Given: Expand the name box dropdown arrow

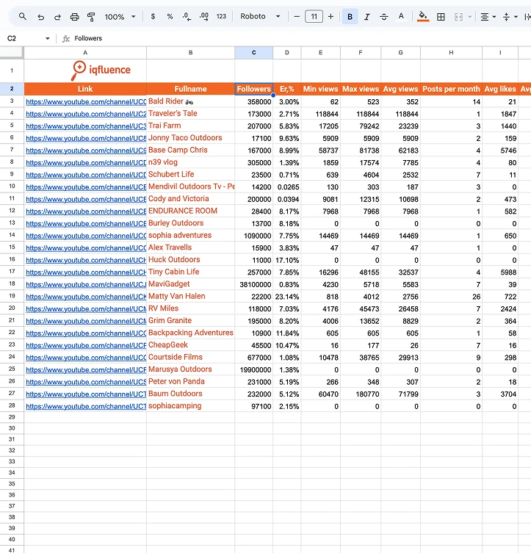Looking at the screenshot, I should pos(47,38).
